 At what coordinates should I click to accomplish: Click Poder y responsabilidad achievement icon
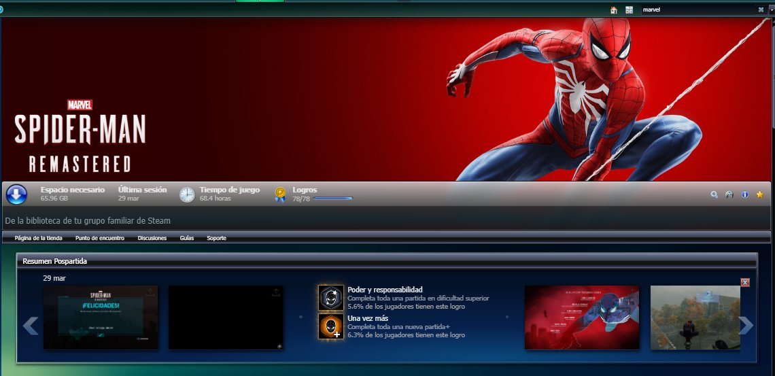click(x=330, y=298)
